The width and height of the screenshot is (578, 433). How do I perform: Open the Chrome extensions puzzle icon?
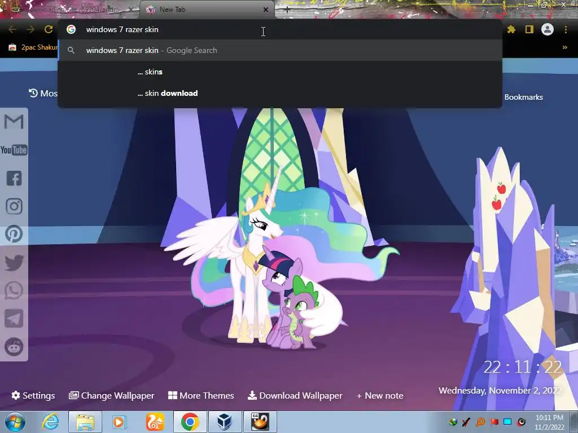pos(511,29)
